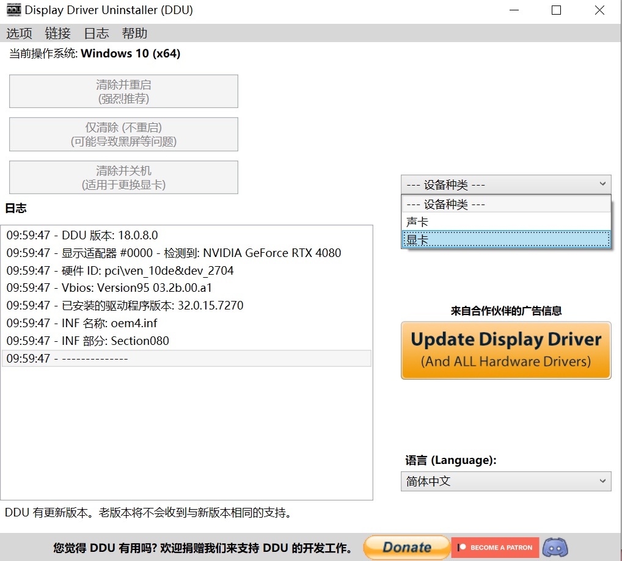Select the dashed separator log line
The image size is (622, 561).
coord(186,358)
